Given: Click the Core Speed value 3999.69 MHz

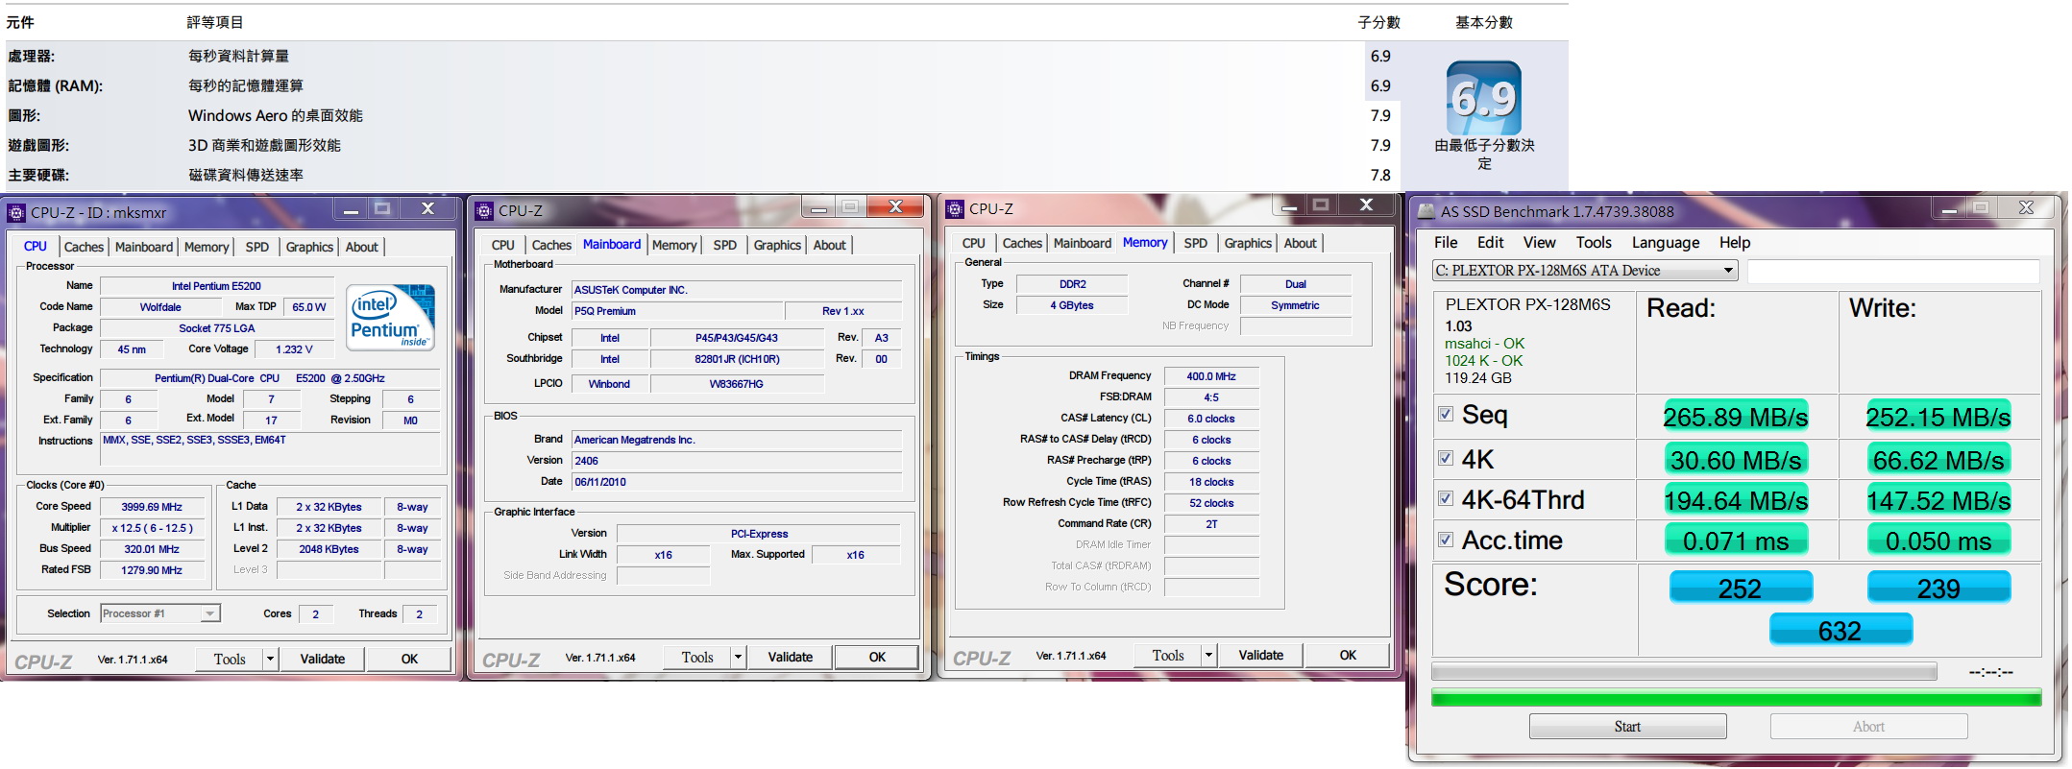Looking at the screenshot, I should (152, 507).
